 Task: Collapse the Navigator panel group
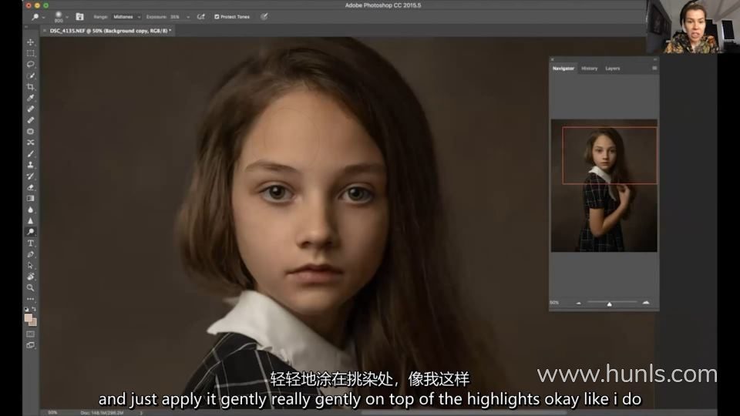click(x=655, y=59)
